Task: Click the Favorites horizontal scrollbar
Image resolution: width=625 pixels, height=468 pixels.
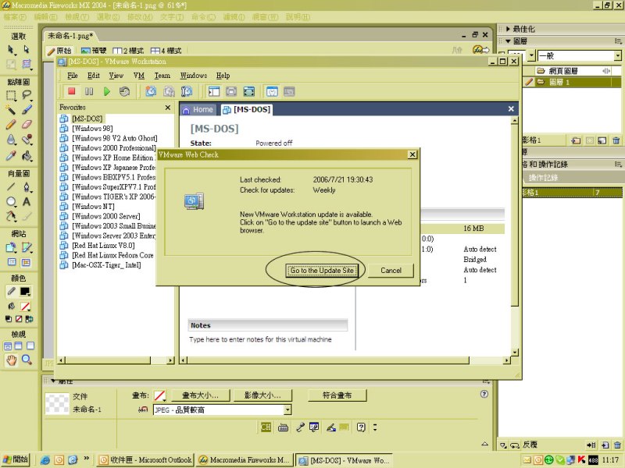Action: coord(116,360)
